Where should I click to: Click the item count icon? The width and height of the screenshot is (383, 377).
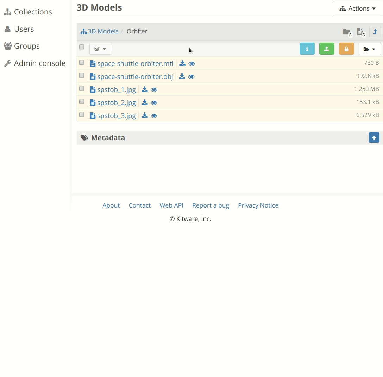pyautogui.click(x=360, y=32)
